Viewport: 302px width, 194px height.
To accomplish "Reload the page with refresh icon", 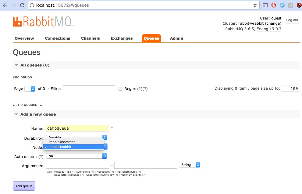I will point(22,5).
